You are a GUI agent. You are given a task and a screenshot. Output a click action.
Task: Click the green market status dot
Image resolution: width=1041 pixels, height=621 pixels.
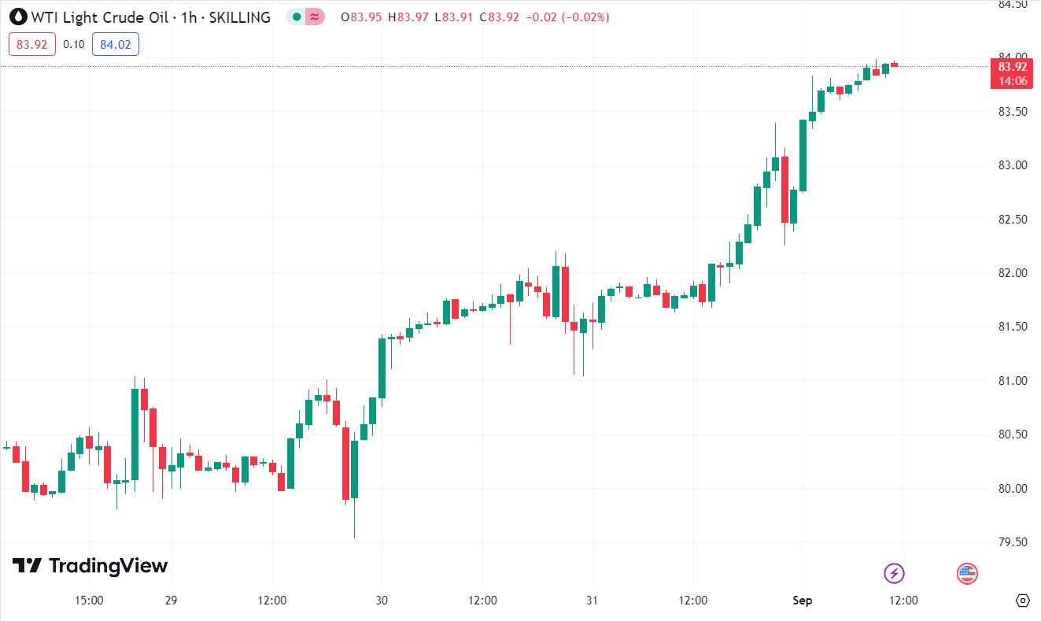(x=297, y=17)
